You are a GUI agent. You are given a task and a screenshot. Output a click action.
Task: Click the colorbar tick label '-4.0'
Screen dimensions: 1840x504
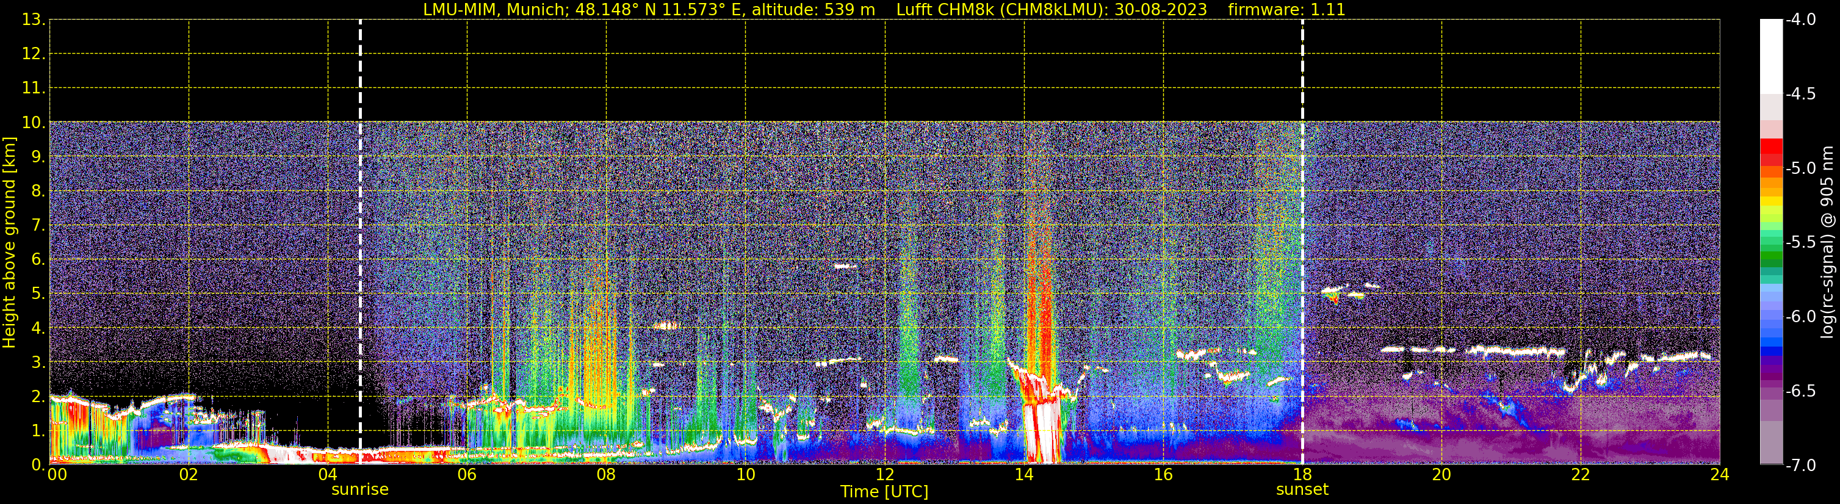(1800, 20)
